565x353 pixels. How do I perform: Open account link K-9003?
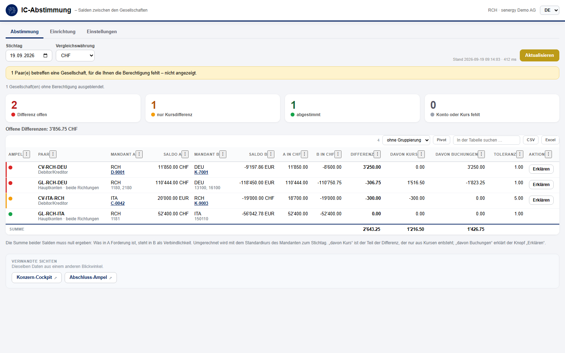click(201, 203)
